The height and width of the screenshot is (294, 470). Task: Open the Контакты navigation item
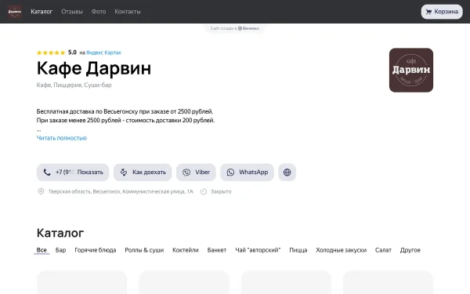[128, 12]
